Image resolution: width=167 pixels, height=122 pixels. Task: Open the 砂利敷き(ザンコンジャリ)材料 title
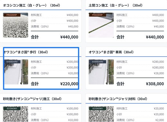[118, 99]
